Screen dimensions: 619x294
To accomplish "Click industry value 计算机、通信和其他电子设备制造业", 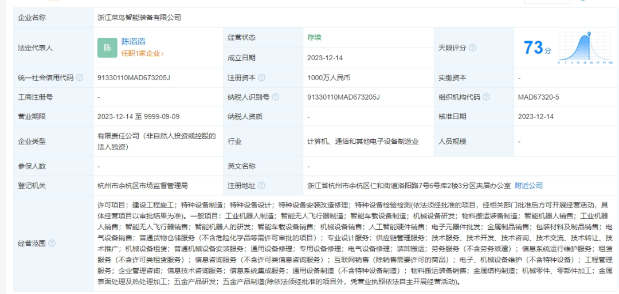I will click(x=363, y=142).
